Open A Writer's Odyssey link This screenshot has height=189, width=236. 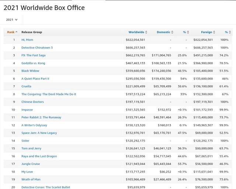coord(34,125)
